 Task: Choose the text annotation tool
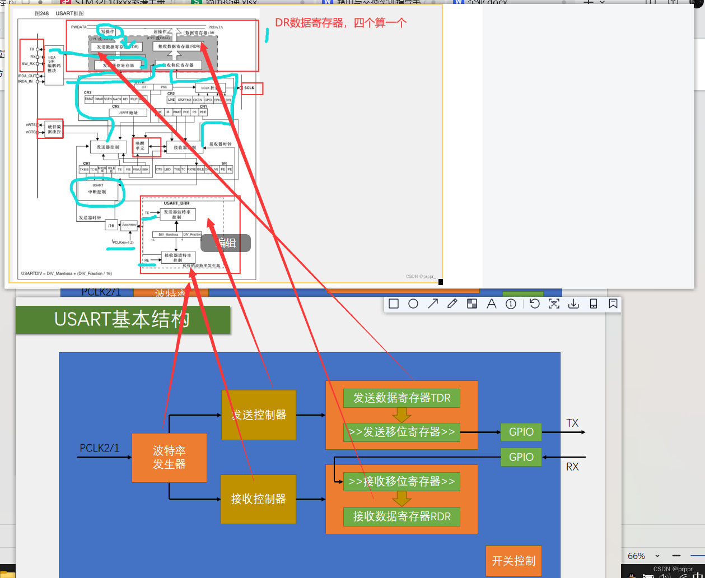491,303
